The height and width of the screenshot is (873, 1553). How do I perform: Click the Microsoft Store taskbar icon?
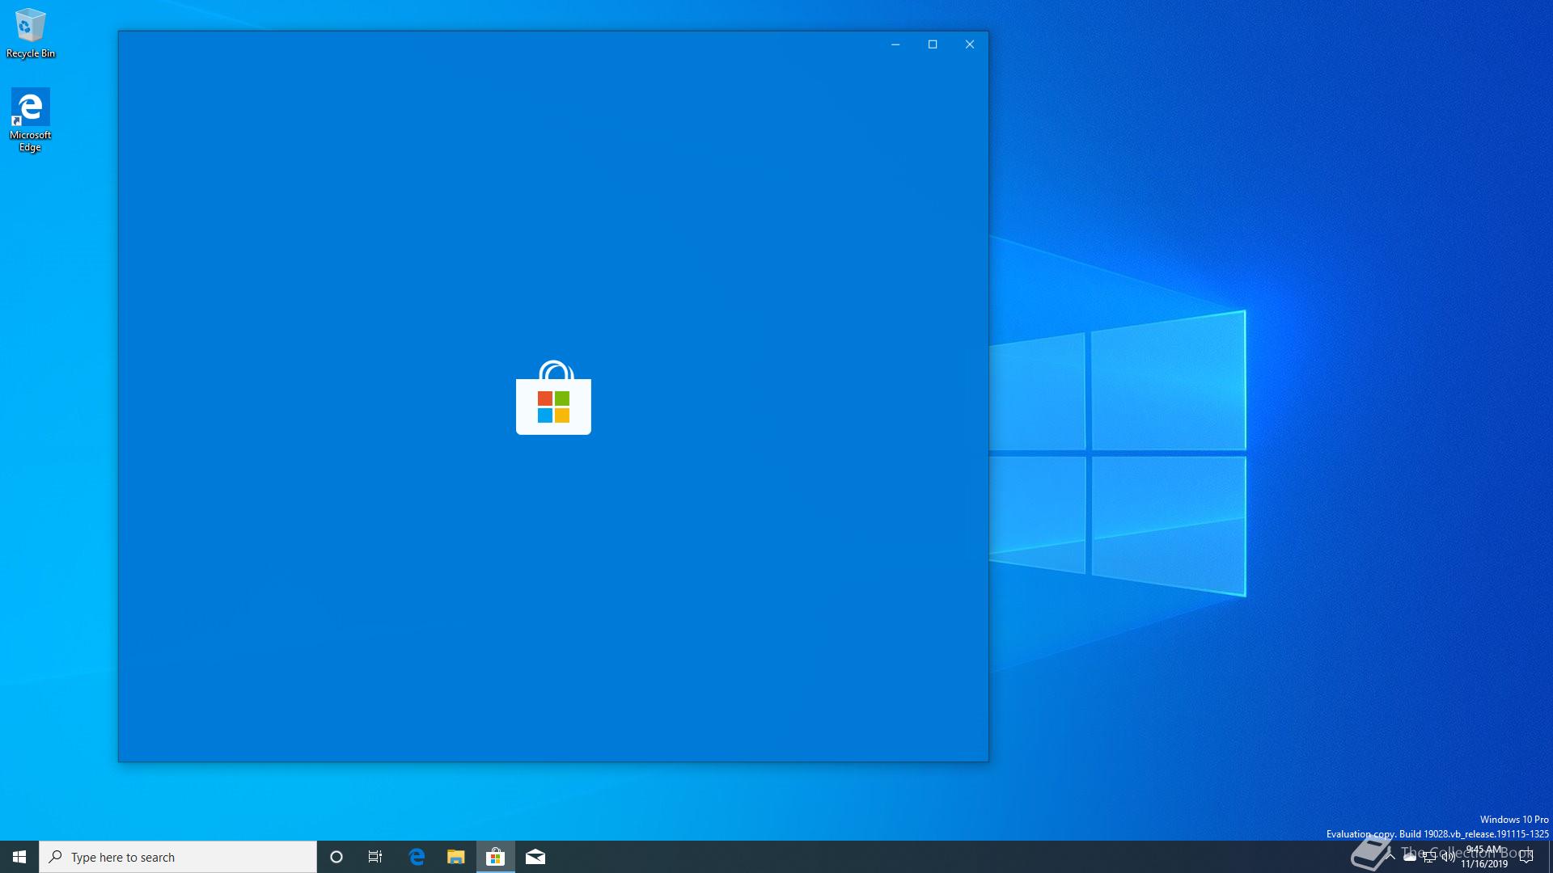pos(496,857)
